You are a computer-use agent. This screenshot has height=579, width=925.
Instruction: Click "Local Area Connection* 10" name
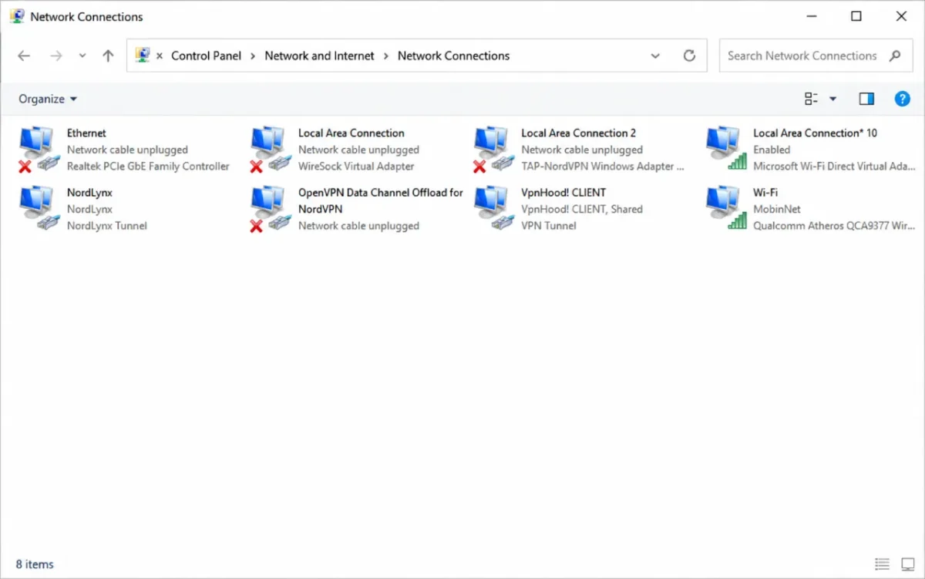click(815, 133)
